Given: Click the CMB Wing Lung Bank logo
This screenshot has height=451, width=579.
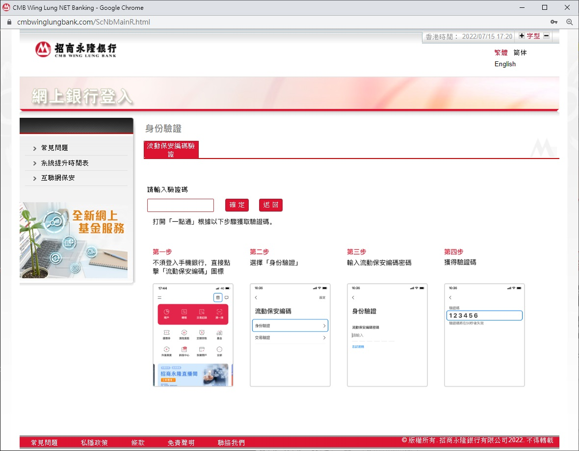Looking at the screenshot, I should click(76, 50).
